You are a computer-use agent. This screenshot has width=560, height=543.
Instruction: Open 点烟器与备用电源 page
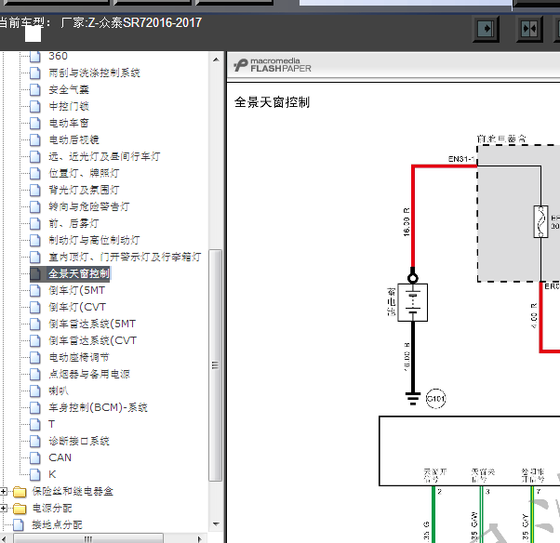click(89, 374)
